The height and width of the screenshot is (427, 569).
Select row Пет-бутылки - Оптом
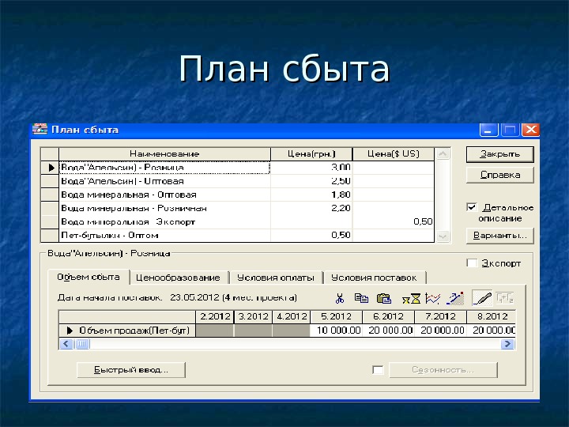point(164,236)
